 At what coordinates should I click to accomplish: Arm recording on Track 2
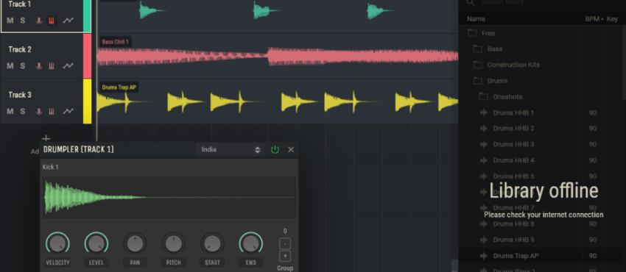click(x=39, y=66)
